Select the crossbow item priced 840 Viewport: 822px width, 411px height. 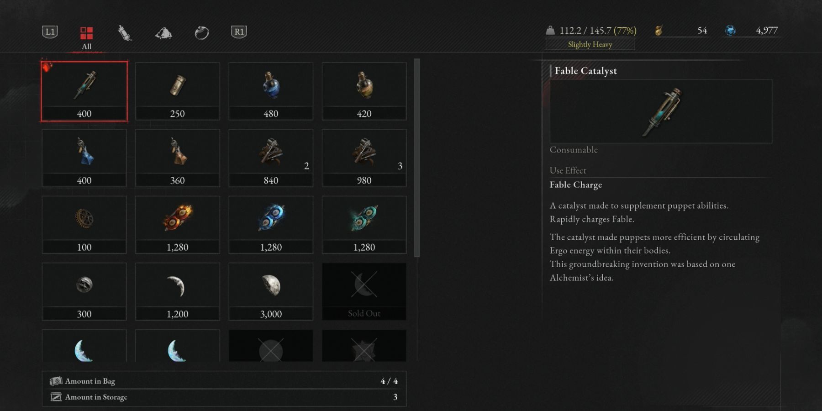point(271,158)
